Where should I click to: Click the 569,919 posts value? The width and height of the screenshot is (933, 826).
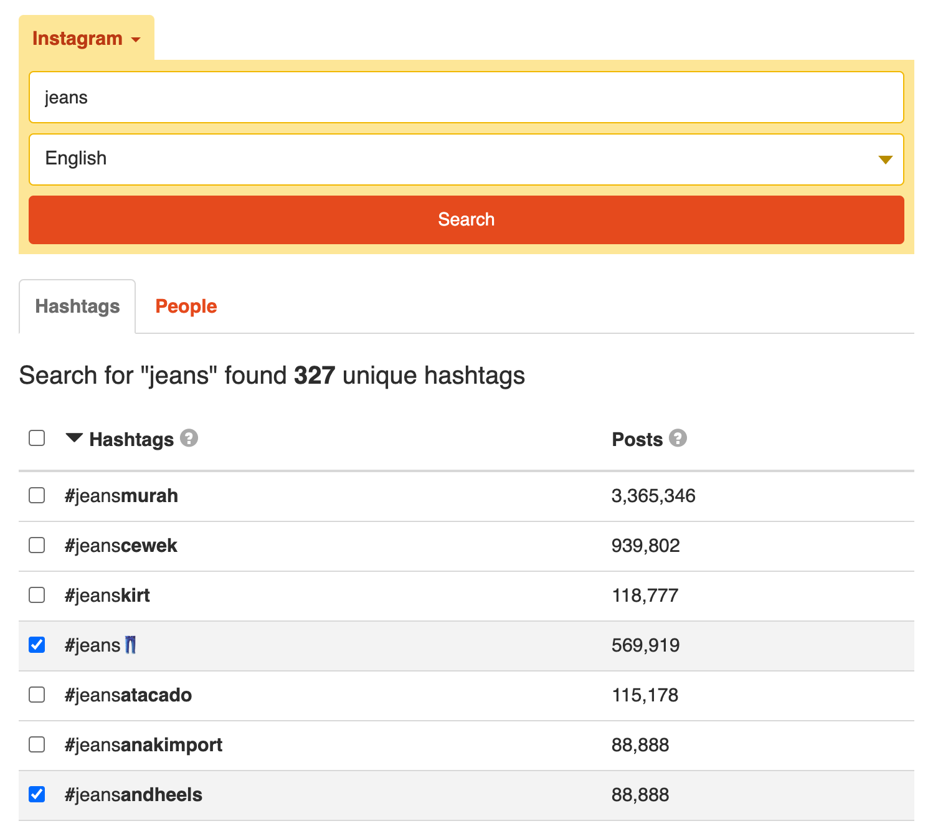pos(646,645)
